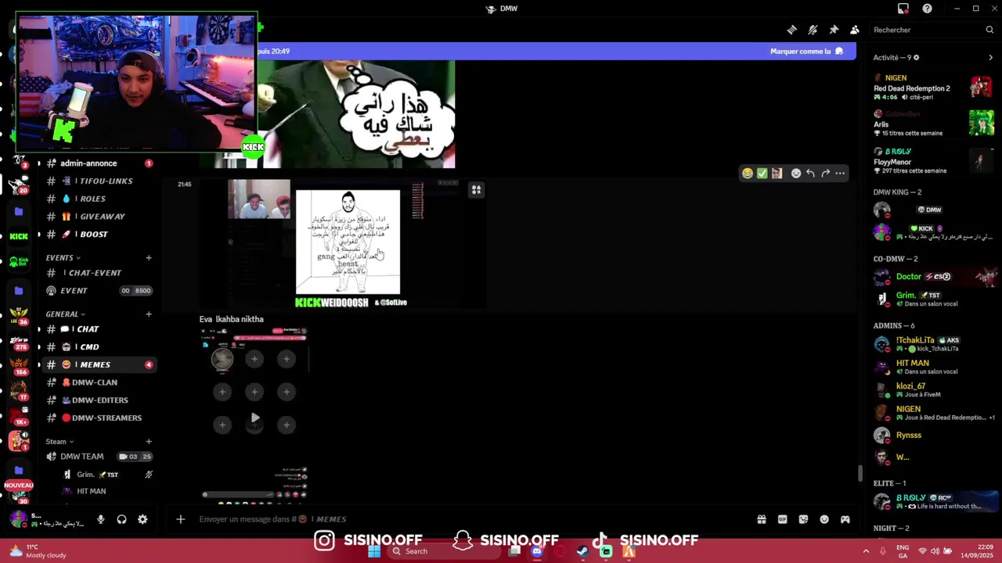Join the DMW TEAM voice channel
This screenshot has width=1002, height=563.
[x=98, y=457]
